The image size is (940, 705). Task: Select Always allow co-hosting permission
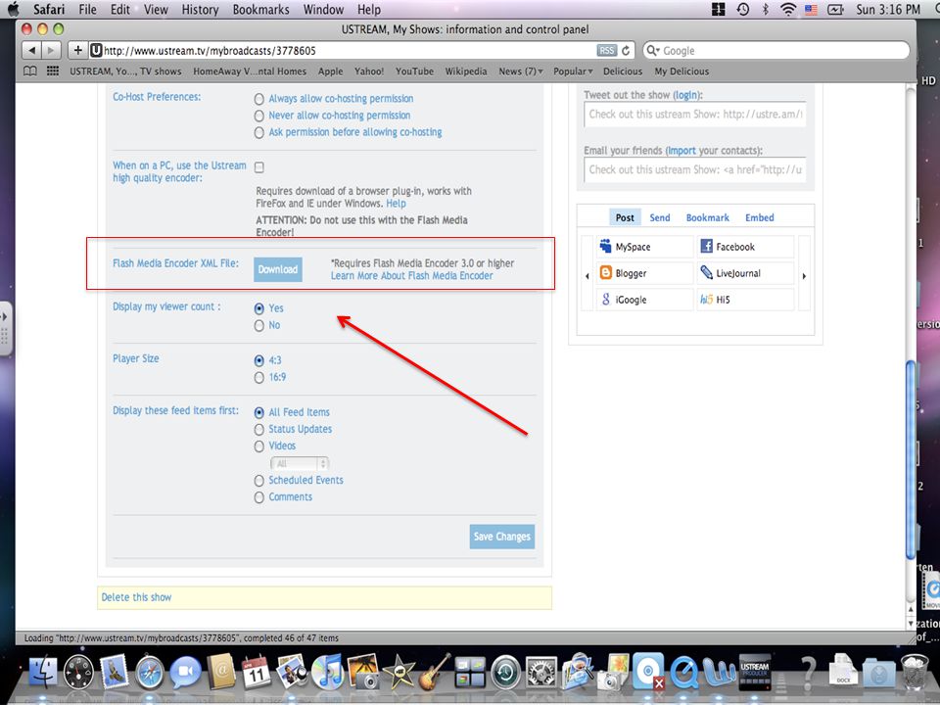tap(258, 99)
